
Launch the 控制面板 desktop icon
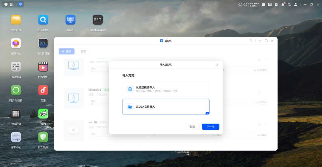pyautogui.click(x=16, y=67)
